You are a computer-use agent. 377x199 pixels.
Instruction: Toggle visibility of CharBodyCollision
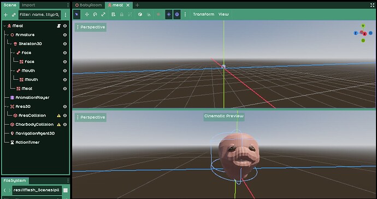coord(65,125)
